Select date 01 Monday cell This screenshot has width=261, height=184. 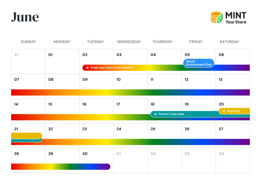point(62,62)
